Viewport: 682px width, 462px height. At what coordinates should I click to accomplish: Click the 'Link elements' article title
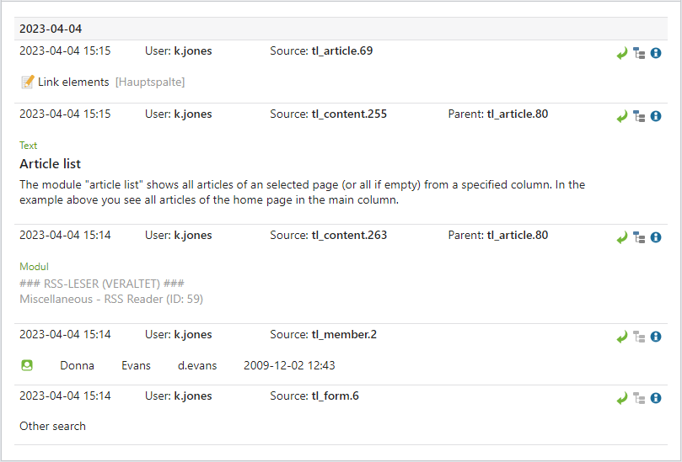click(73, 82)
